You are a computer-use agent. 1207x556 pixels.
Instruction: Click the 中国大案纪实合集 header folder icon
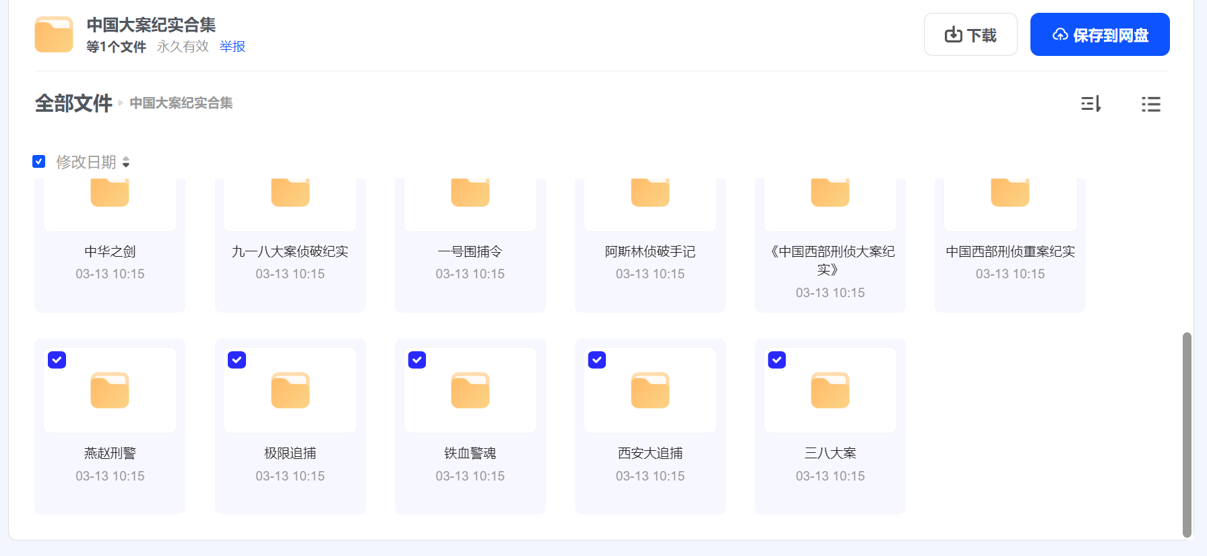tap(54, 34)
